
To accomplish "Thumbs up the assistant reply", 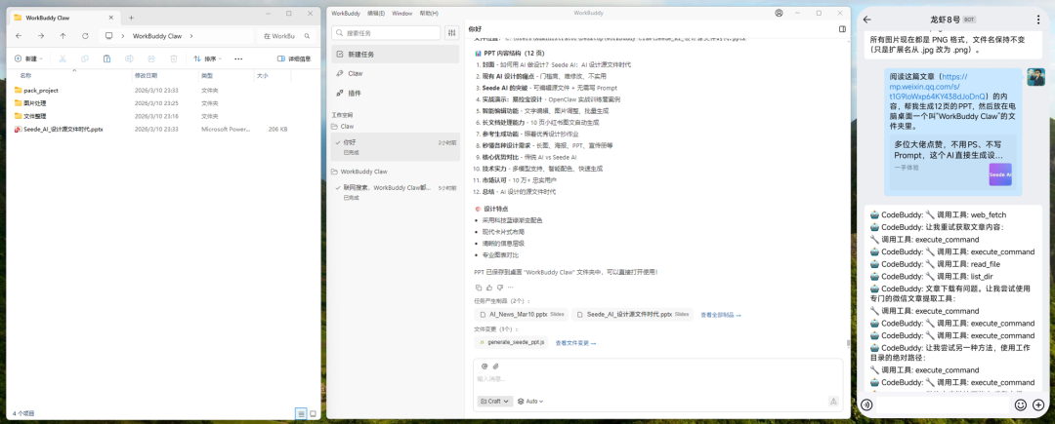I will point(489,288).
